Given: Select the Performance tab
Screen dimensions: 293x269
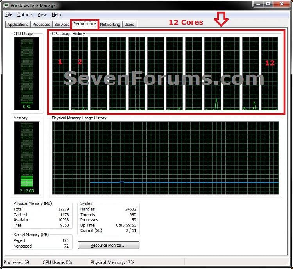Looking at the screenshot, I should pyautogui.click(x=85, y=24).
